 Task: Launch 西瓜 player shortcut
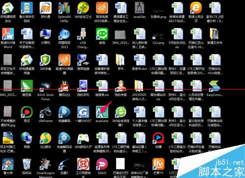[x=27, y=112]
